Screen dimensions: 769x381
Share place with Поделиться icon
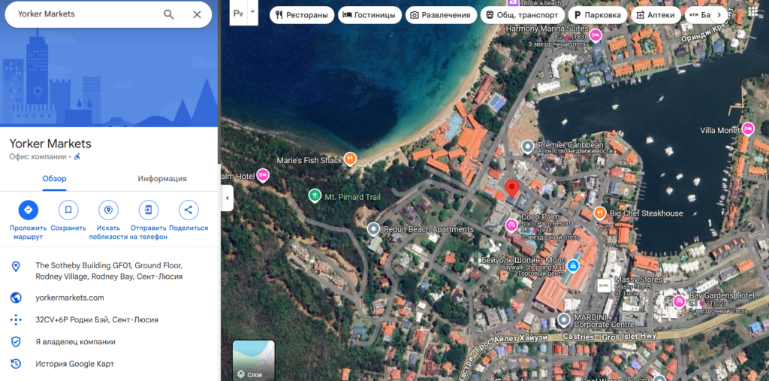point(188,210)
